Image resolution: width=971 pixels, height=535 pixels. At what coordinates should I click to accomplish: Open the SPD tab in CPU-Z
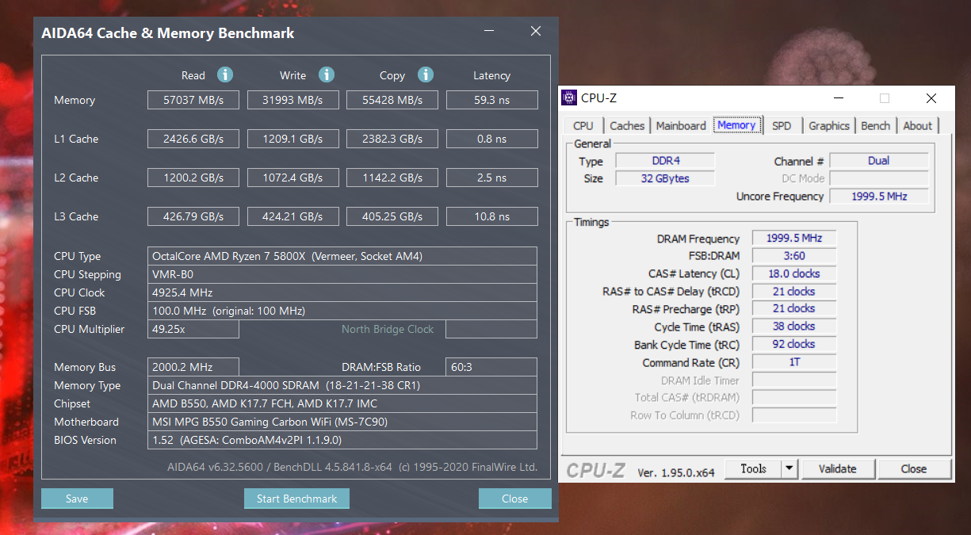coord(782,125)
